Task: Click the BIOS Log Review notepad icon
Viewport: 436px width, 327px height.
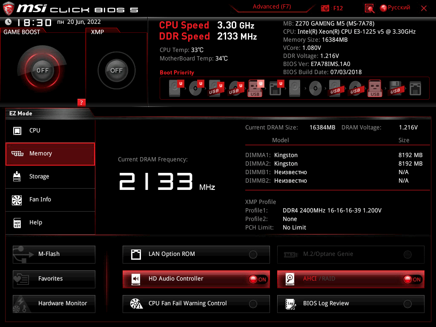Action: pyautogui.click(x=290, y=304)
